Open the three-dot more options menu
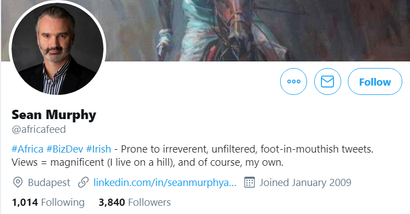410x214 pixels. pos(293,82)
